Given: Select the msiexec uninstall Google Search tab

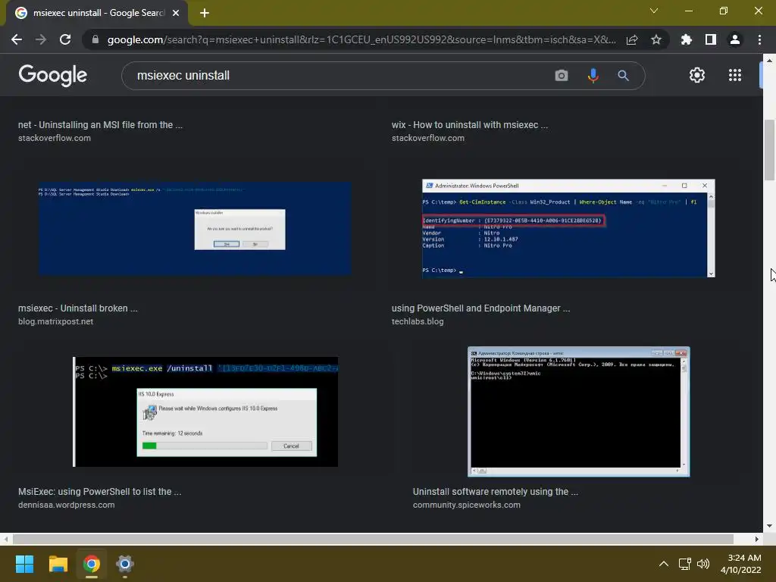Looking at the screenshot, I should click(98, 13).
